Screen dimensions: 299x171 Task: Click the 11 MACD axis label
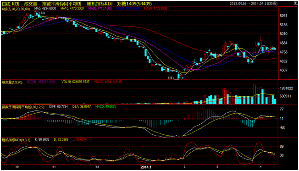click(x=282, y=119)
